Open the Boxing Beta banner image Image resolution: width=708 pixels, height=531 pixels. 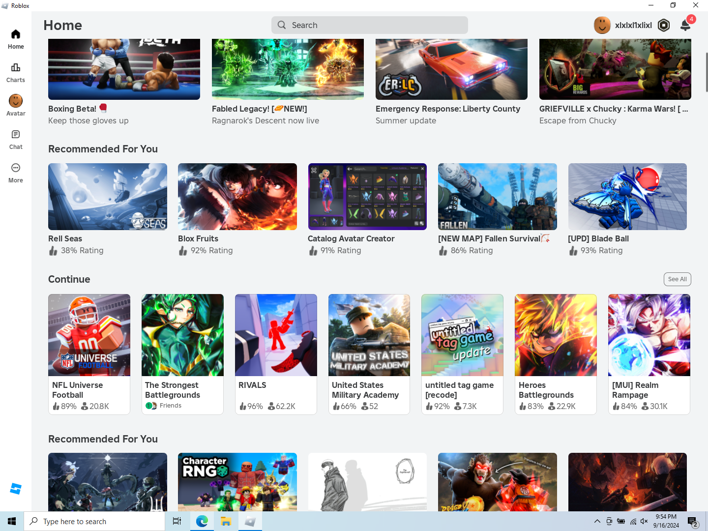[124, 69]
